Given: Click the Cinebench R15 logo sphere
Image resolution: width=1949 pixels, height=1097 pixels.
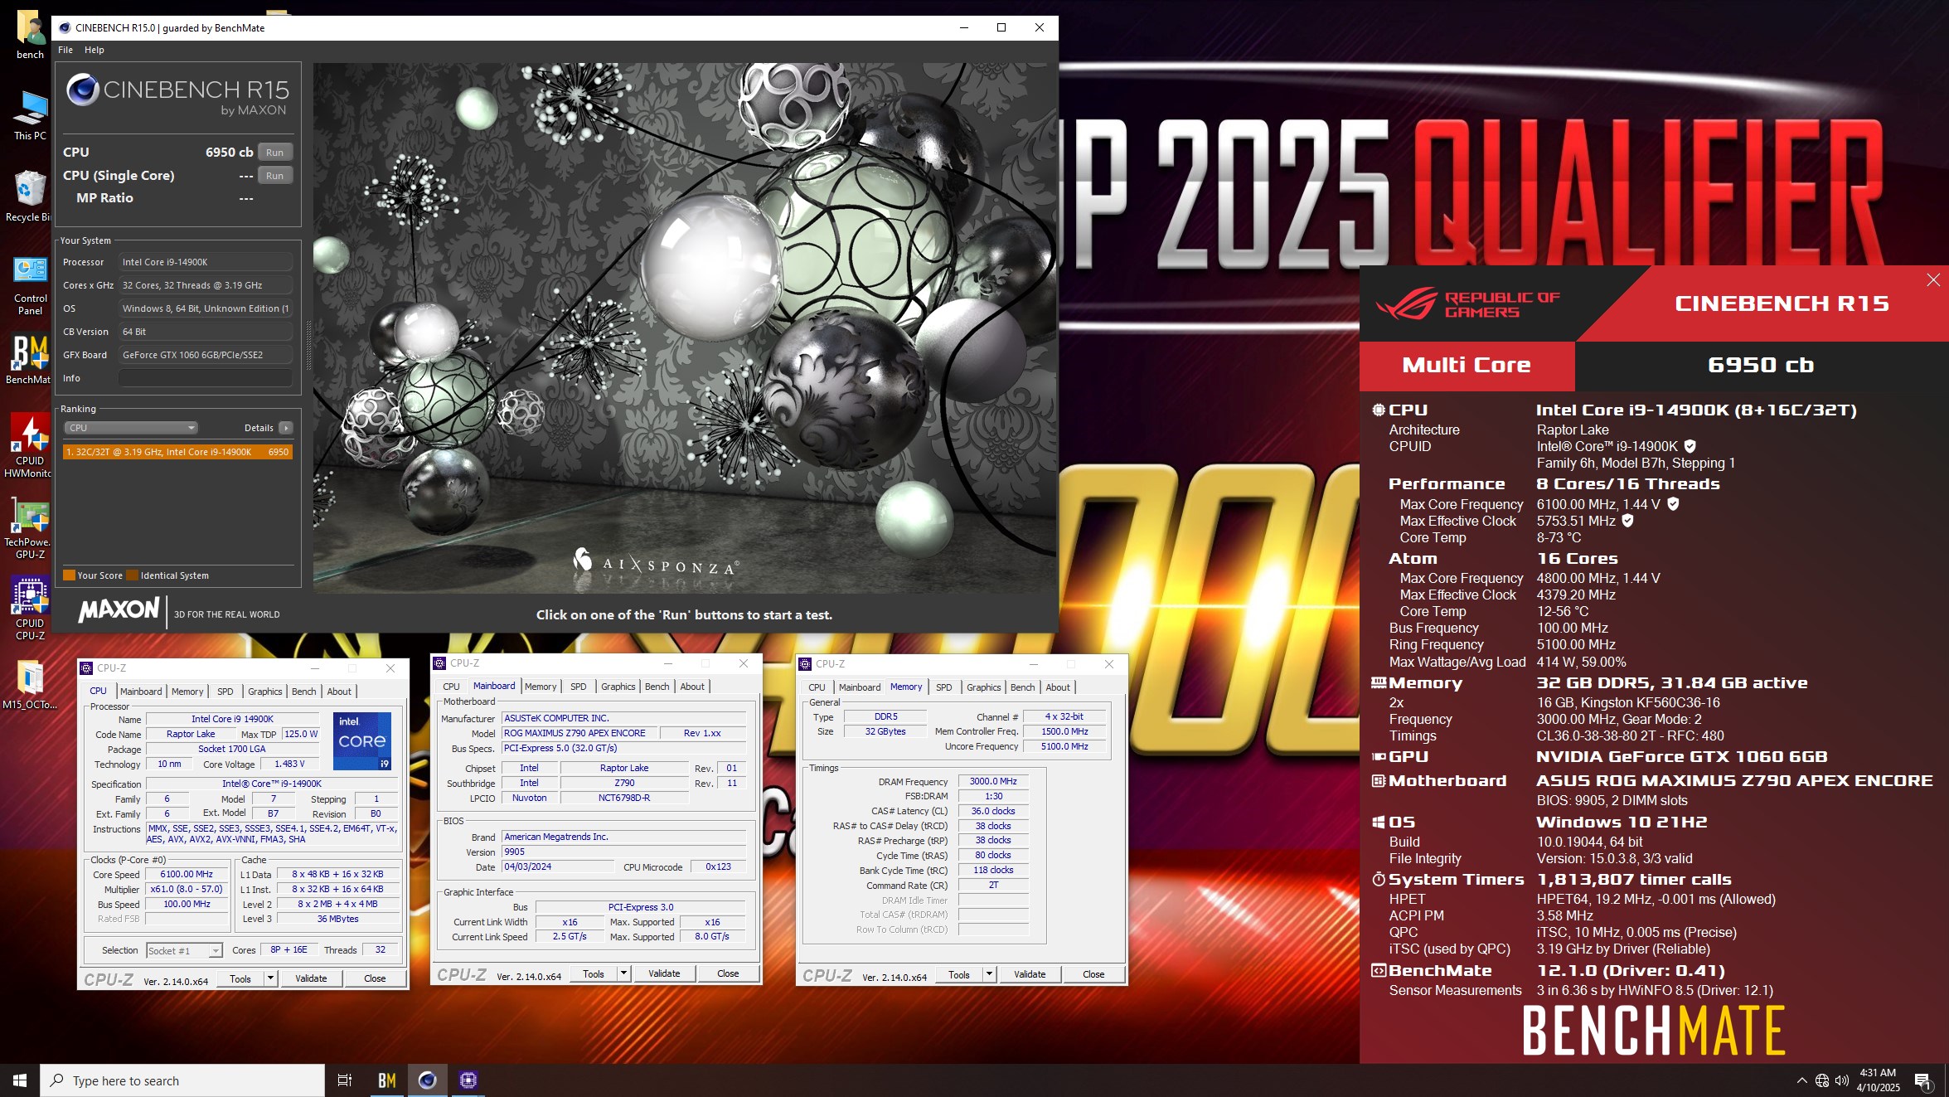Looking at the screenshot, I should (83, 90).
